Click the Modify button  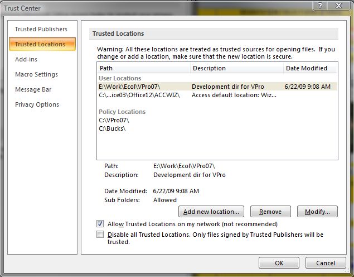click(317, 212)
